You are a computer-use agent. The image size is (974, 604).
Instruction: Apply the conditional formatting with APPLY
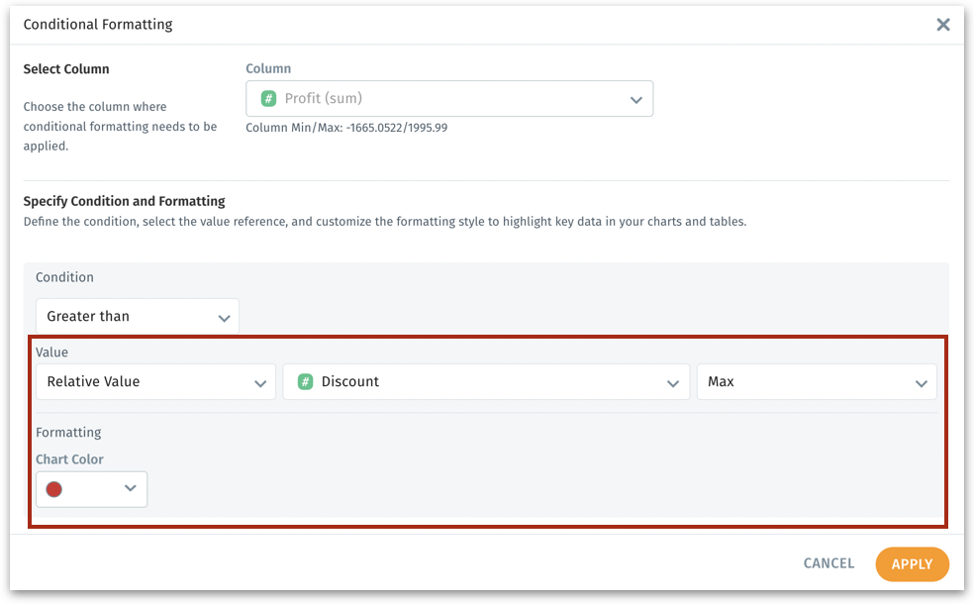click(x=912, y=564)
